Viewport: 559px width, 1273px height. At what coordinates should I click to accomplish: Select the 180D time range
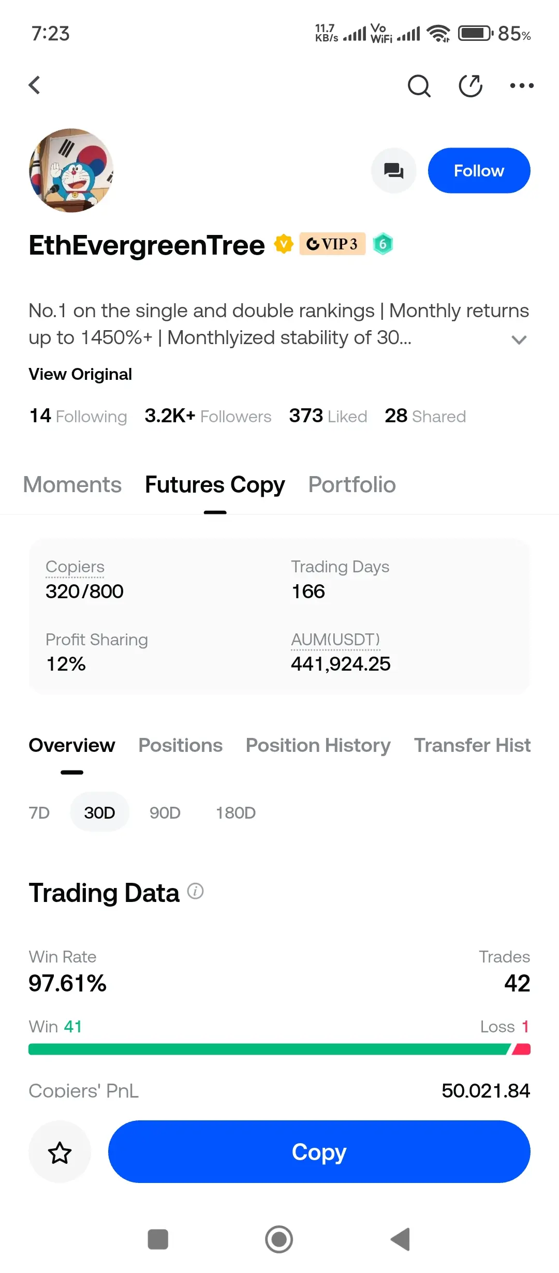click(x=236, y=812)
